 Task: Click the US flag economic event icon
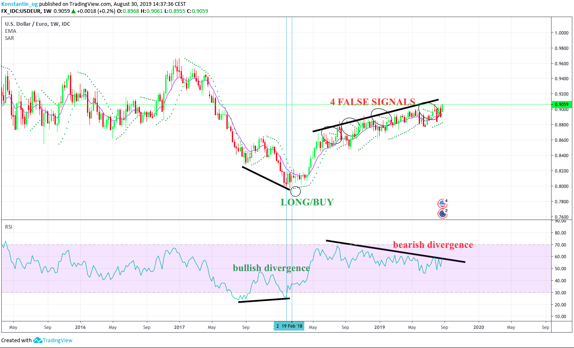coord(442,204)
